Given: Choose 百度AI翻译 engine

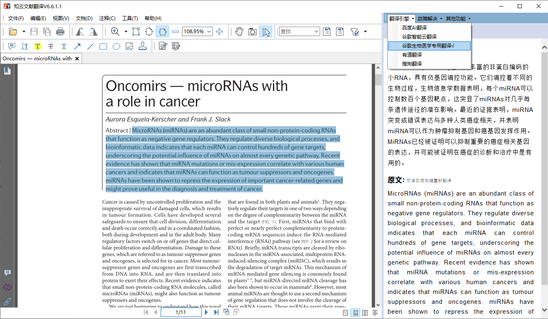Looking at the screenshot, I should coord(430,28).
